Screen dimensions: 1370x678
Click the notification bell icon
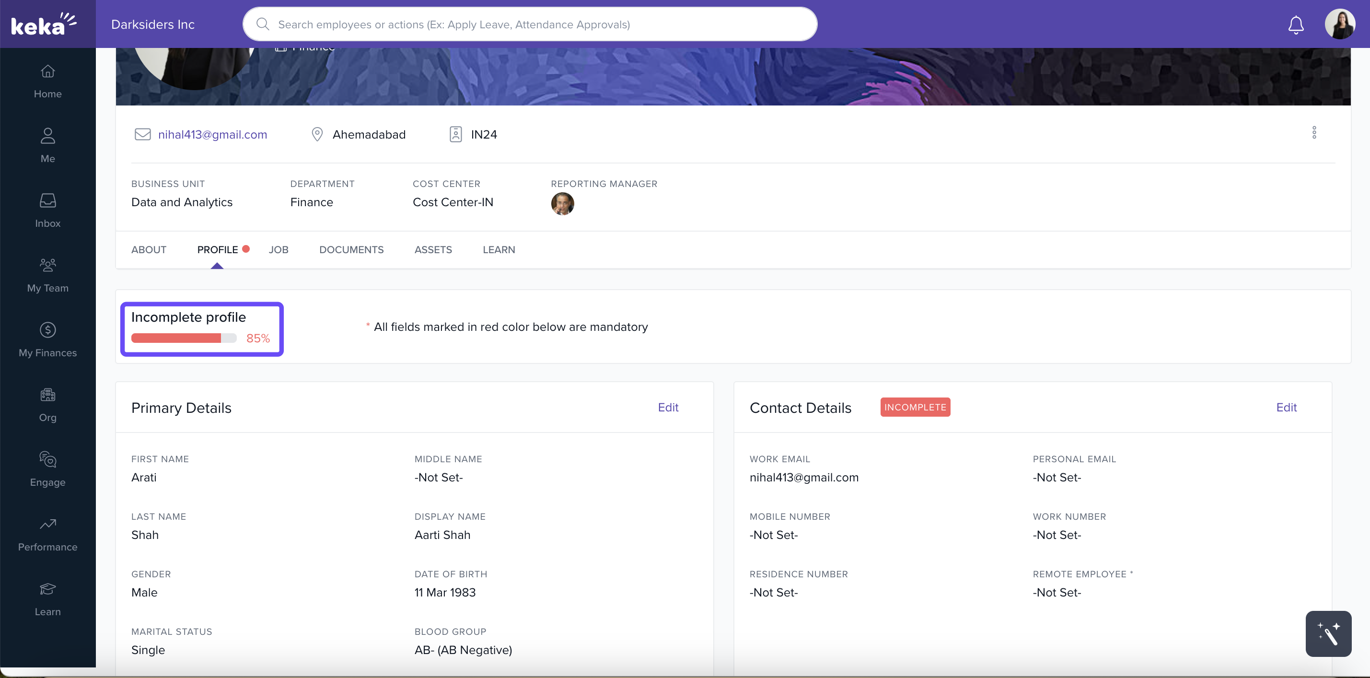[x=1296, y=24]
